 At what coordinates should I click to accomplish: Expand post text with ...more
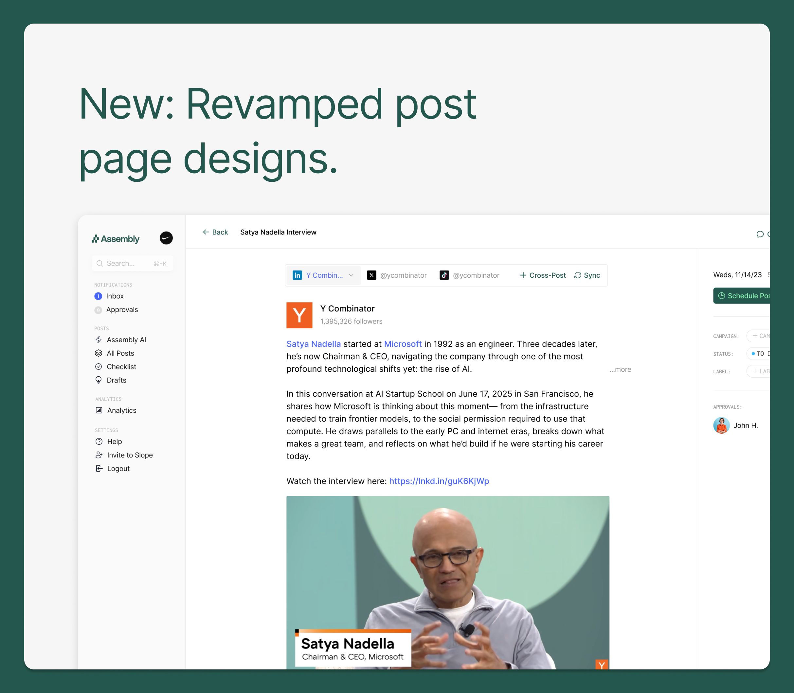[x=620, y=369]
